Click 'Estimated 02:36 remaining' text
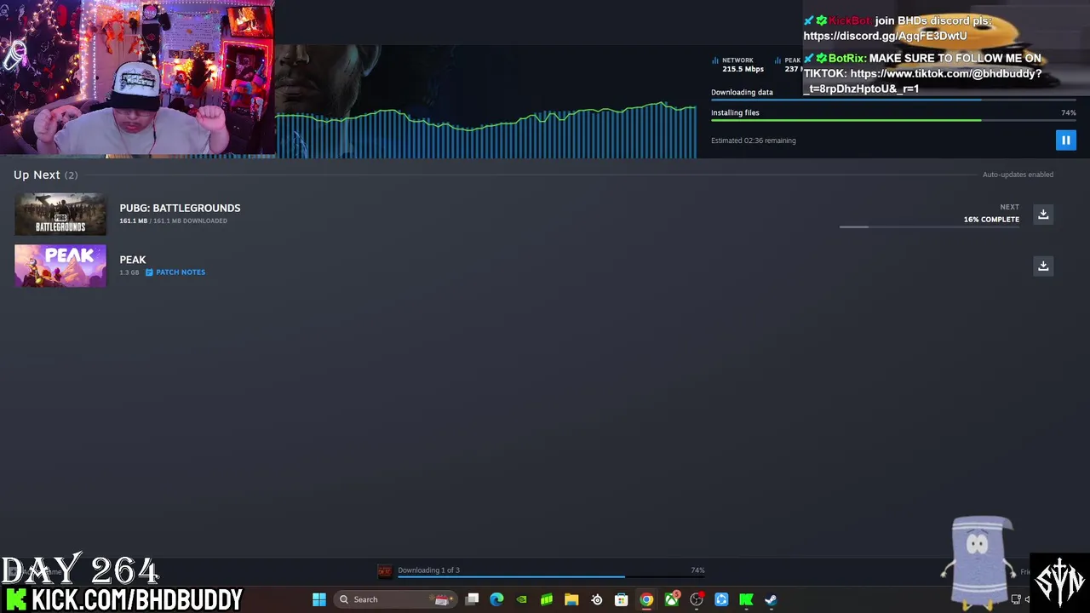 754,140
